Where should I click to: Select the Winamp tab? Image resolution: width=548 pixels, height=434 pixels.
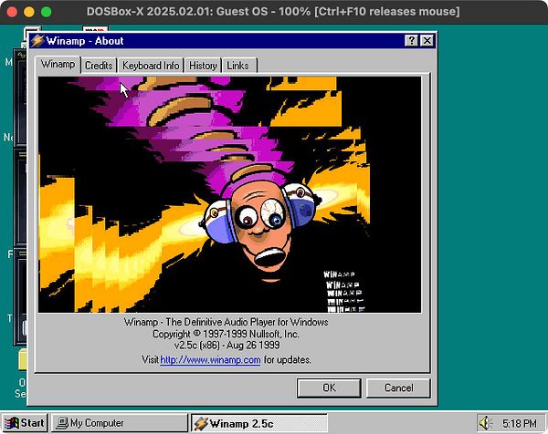[58, 65]
